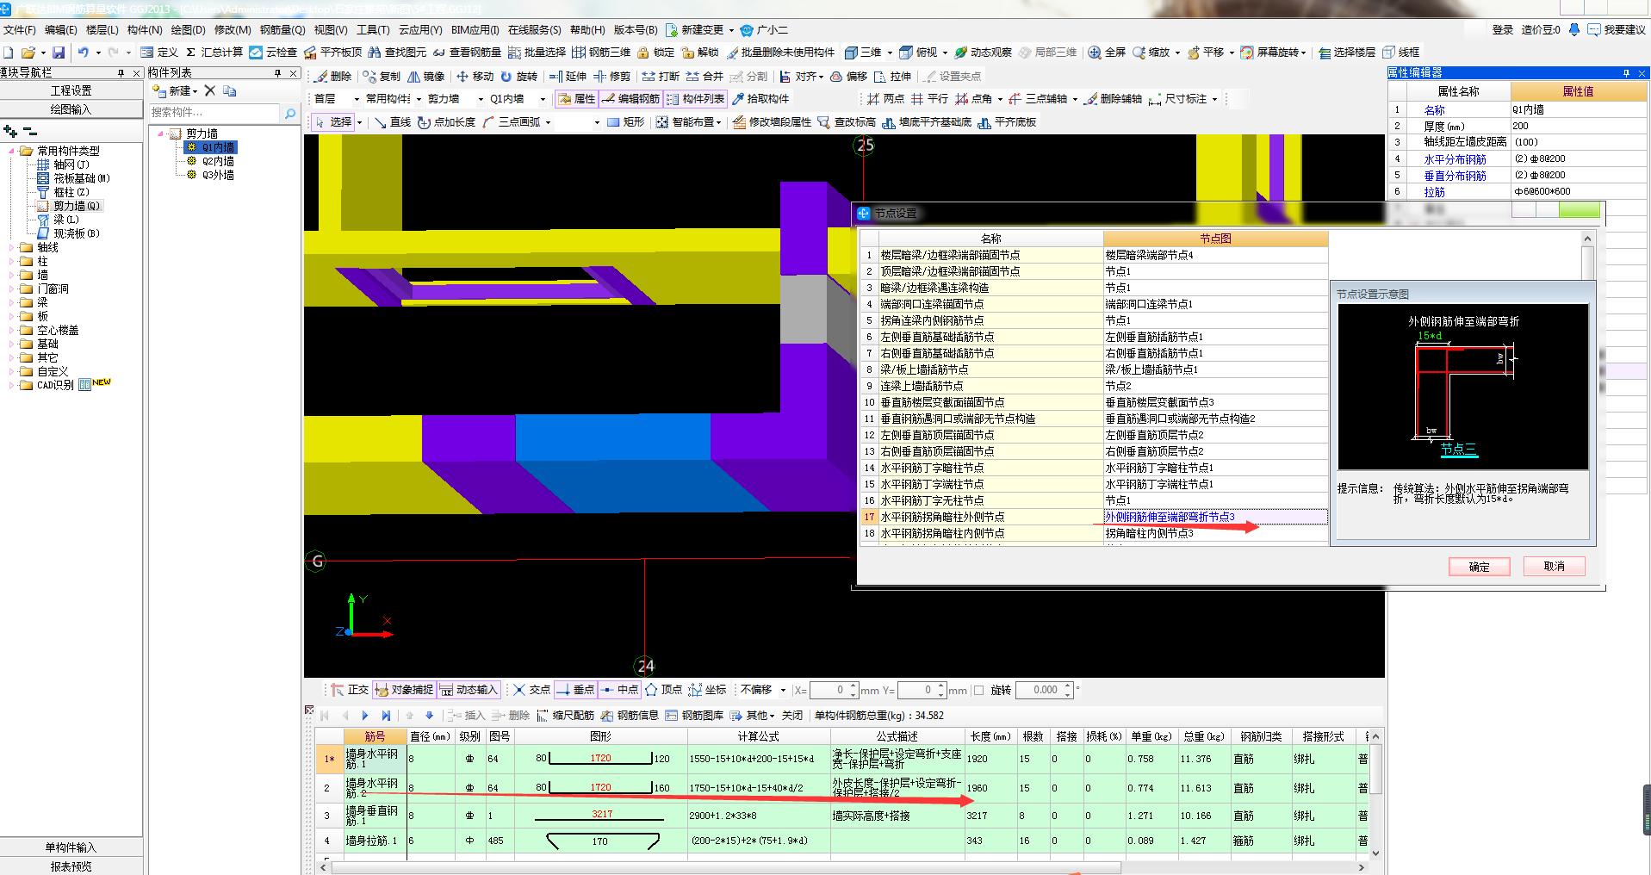Open the BIM应用(I) menu

click(x=475, y=30)
